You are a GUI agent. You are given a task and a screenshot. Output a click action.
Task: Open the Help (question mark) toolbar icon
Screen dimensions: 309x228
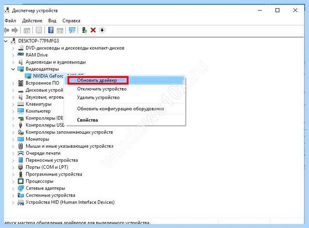tap(51, 30)
